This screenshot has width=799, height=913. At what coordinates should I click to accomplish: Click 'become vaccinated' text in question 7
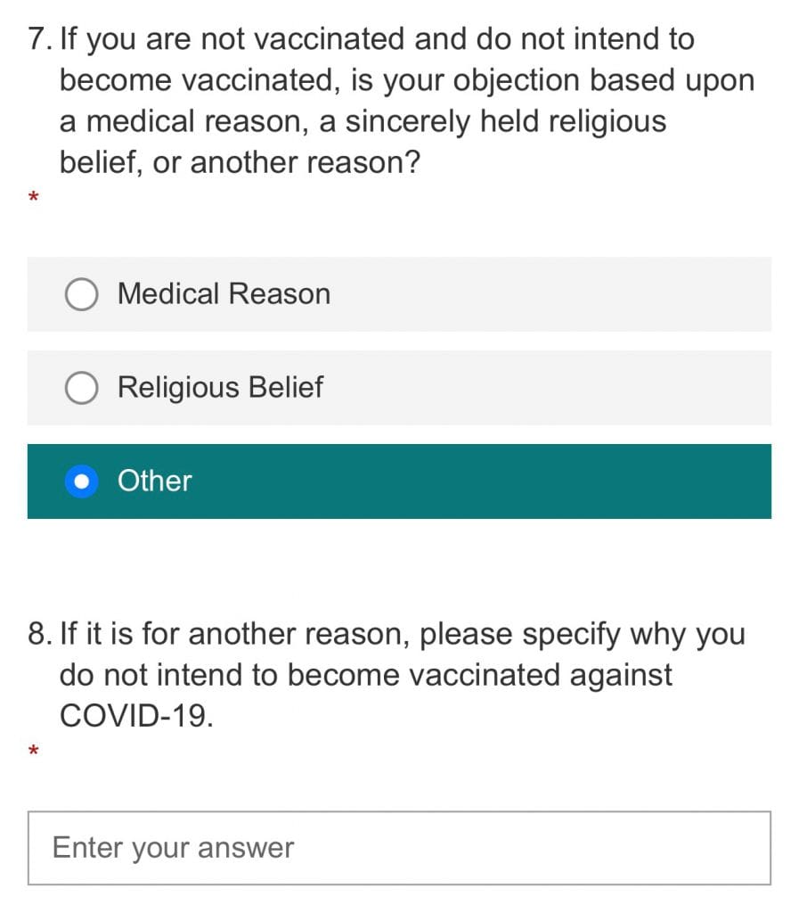(x=200, y=80)
